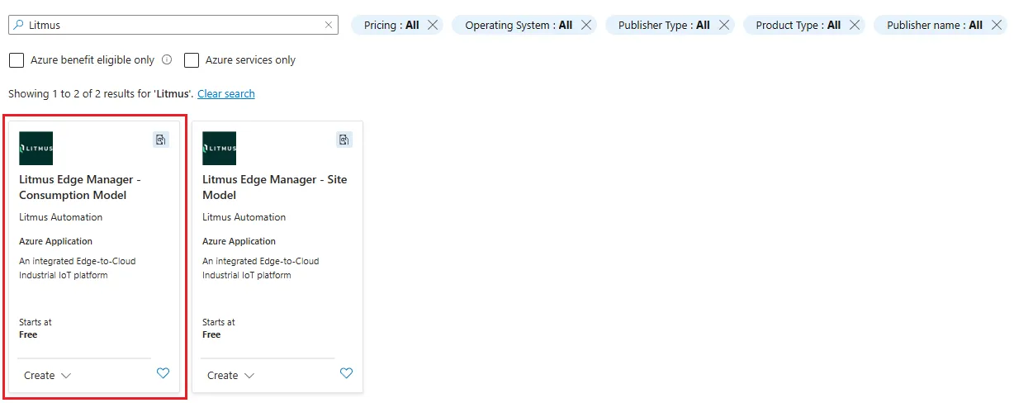Remove the Publisher Type filter
The height and width of the screenshot is (403, 1014).
point(724,25)
